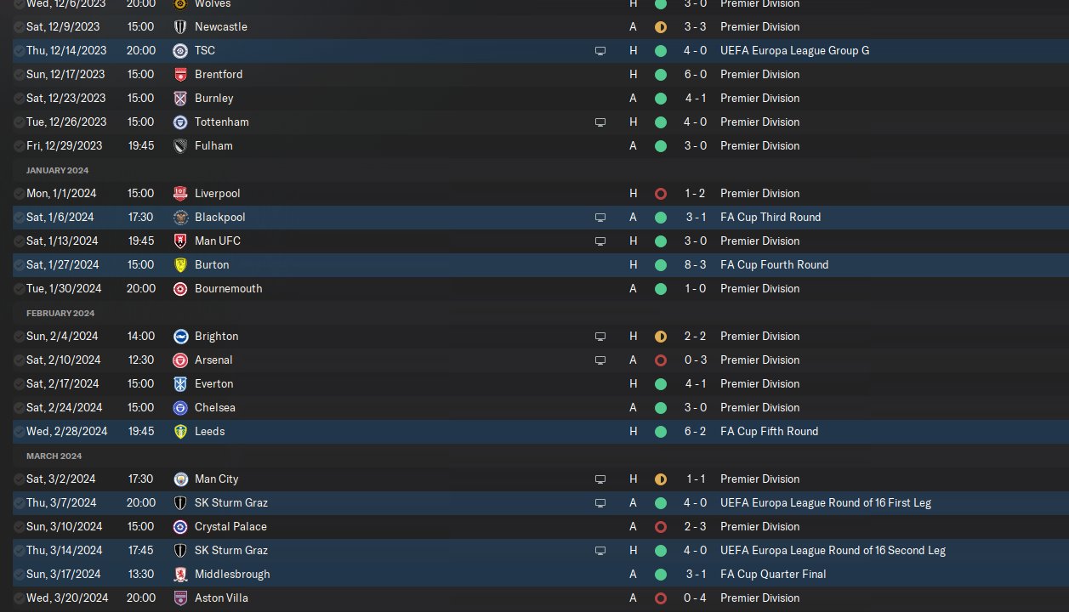Click the FA Cup Quarter Final competition link
Image resolution: width=1069 pixels, height=612 pixels.
[773, 574]
